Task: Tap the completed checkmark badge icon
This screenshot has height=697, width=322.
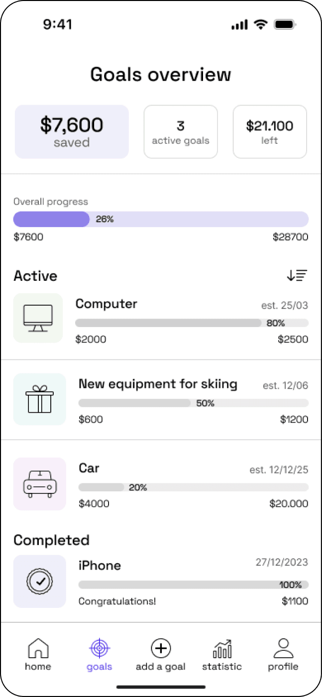Action: point(39,581)
